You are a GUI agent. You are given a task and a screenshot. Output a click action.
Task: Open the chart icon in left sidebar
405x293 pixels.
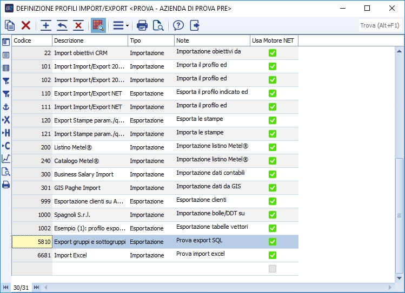click(x=6, y=159)
